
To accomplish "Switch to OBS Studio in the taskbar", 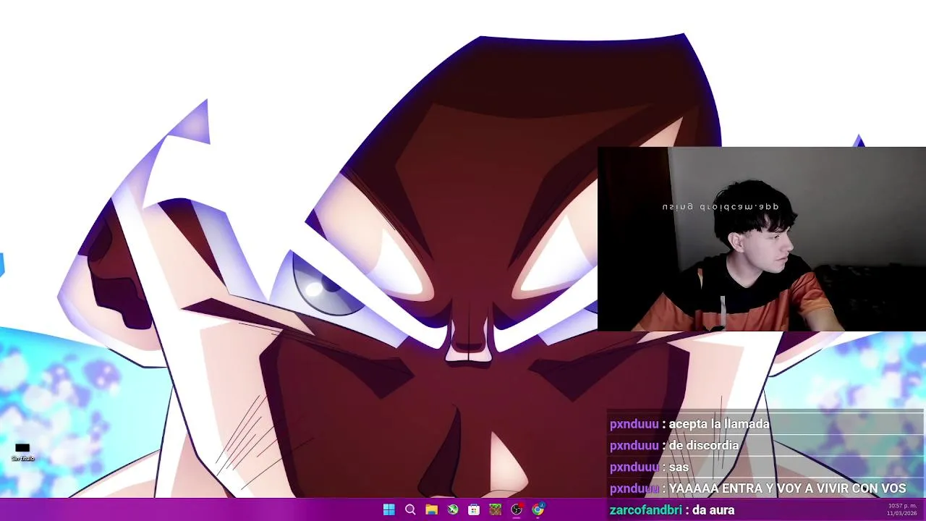I will click(517, 509).
